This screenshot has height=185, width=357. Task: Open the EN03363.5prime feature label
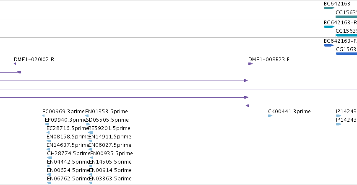(110, 179)
